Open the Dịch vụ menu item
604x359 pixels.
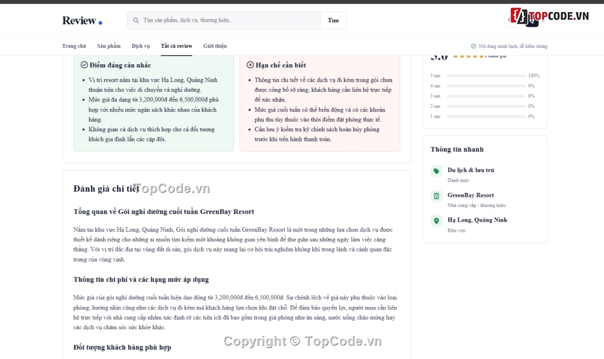point(141,46)
